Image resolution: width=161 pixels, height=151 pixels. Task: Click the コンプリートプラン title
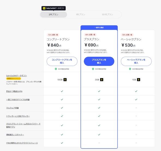(58, 39)
